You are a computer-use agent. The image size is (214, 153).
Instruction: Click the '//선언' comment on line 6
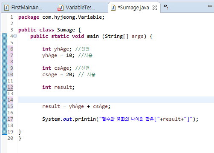tap(82, 49)
